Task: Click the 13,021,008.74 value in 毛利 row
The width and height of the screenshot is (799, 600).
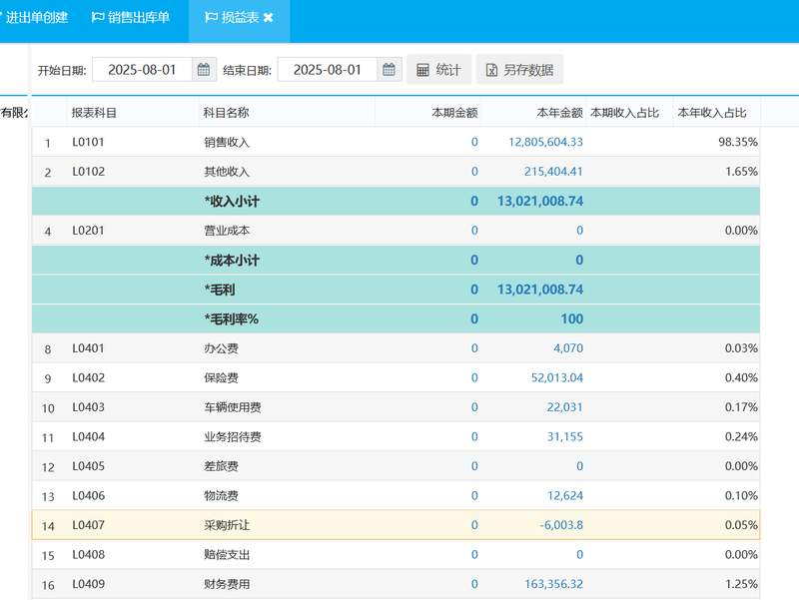Action: [540, 290]
